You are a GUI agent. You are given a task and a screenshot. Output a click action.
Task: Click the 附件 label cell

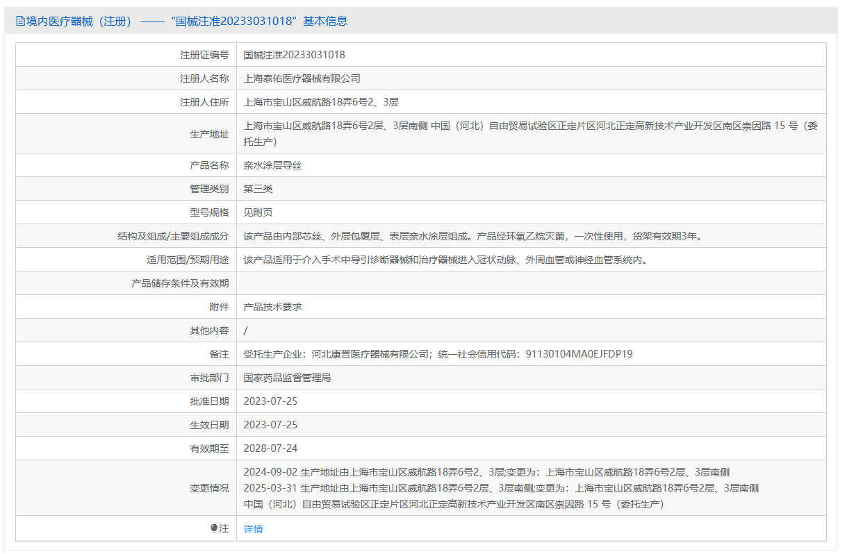coord(126,307)
